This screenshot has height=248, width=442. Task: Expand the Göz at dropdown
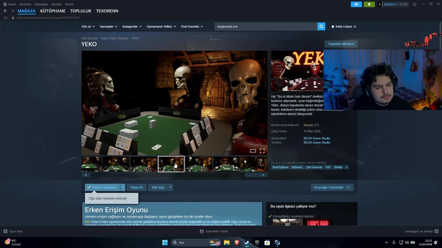pyautogui.click(x=88, y=27)
